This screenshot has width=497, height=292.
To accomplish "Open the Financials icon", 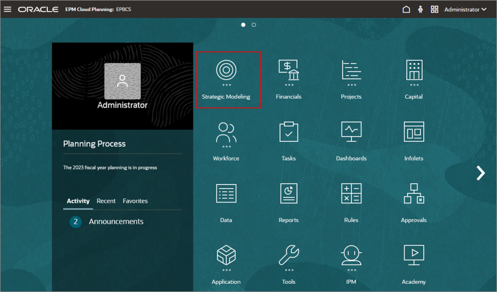I will click(289, 70).
